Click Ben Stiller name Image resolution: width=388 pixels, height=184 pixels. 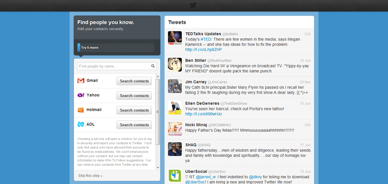coord(196,60)
